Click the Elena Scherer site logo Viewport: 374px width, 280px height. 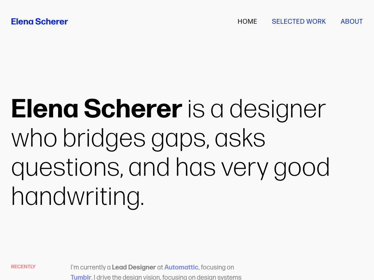coord(39,22)
